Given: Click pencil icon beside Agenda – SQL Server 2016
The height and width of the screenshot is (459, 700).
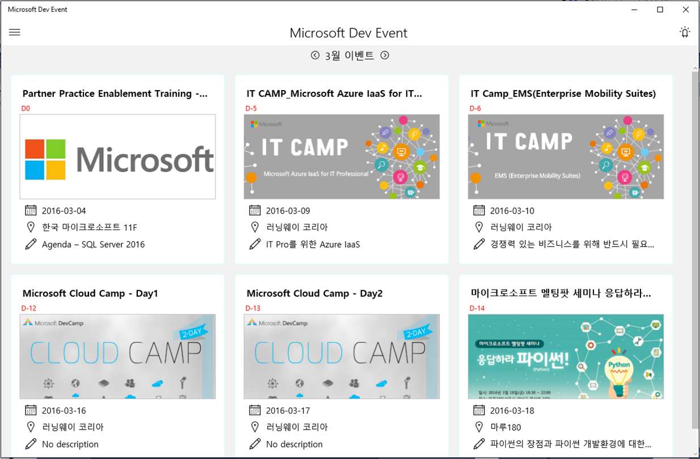Looking at the screenshot, I should pyautogui.click(x=31, y=244).
